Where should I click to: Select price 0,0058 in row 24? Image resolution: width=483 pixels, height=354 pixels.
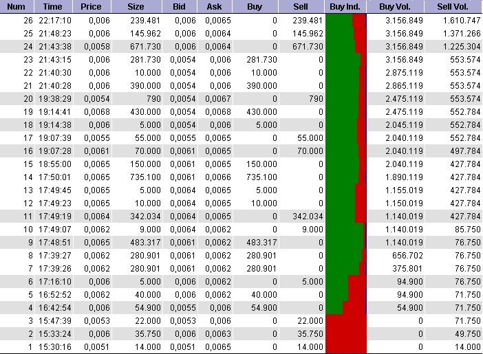click(97, 47)
